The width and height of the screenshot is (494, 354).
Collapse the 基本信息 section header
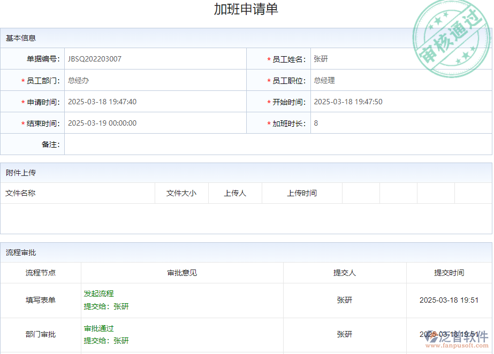coord(21,38)
